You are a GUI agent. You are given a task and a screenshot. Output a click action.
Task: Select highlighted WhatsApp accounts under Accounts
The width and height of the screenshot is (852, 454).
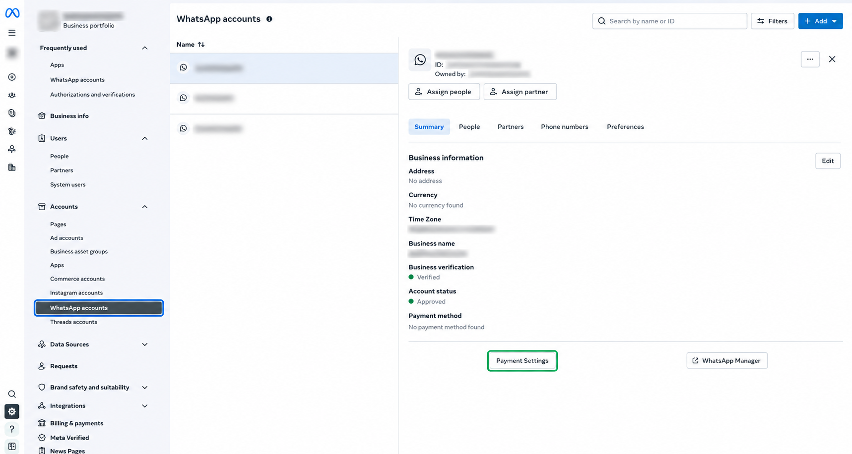[99, 308]
